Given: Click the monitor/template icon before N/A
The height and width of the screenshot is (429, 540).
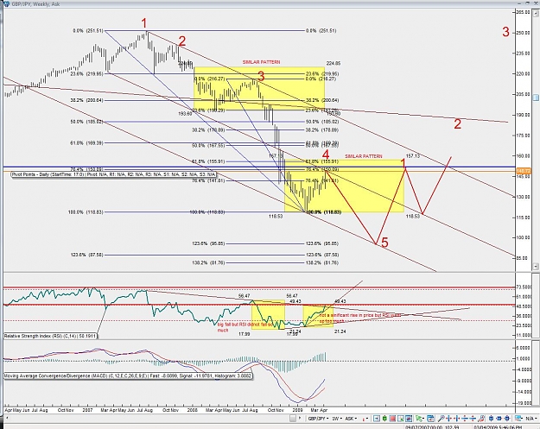Looking at the screenshot, I should (518, 419).
